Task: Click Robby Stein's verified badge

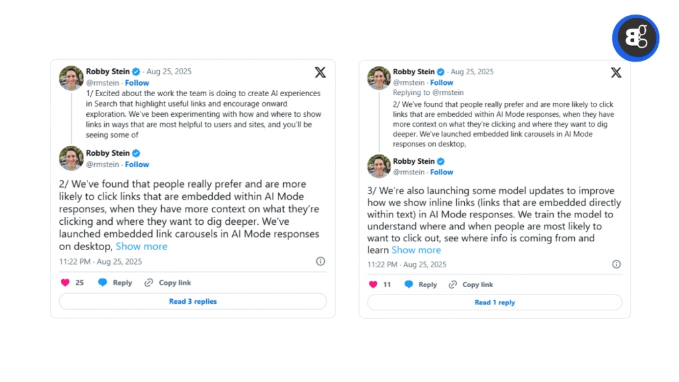Action: [x=135, y=71]
